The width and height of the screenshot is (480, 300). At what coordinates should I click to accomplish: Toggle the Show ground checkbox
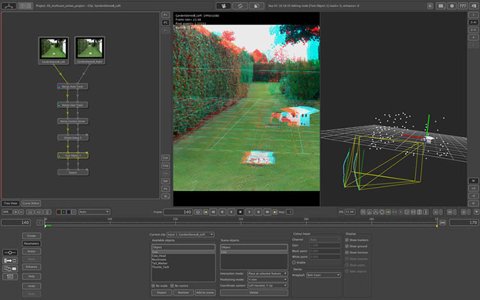[347, 246]
